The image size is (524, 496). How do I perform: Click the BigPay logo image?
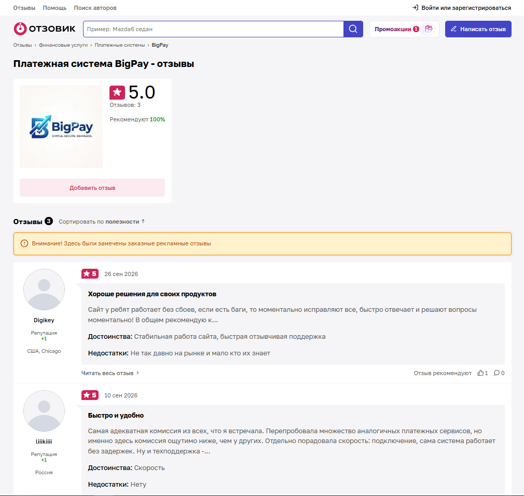click(x=61, y=127)
